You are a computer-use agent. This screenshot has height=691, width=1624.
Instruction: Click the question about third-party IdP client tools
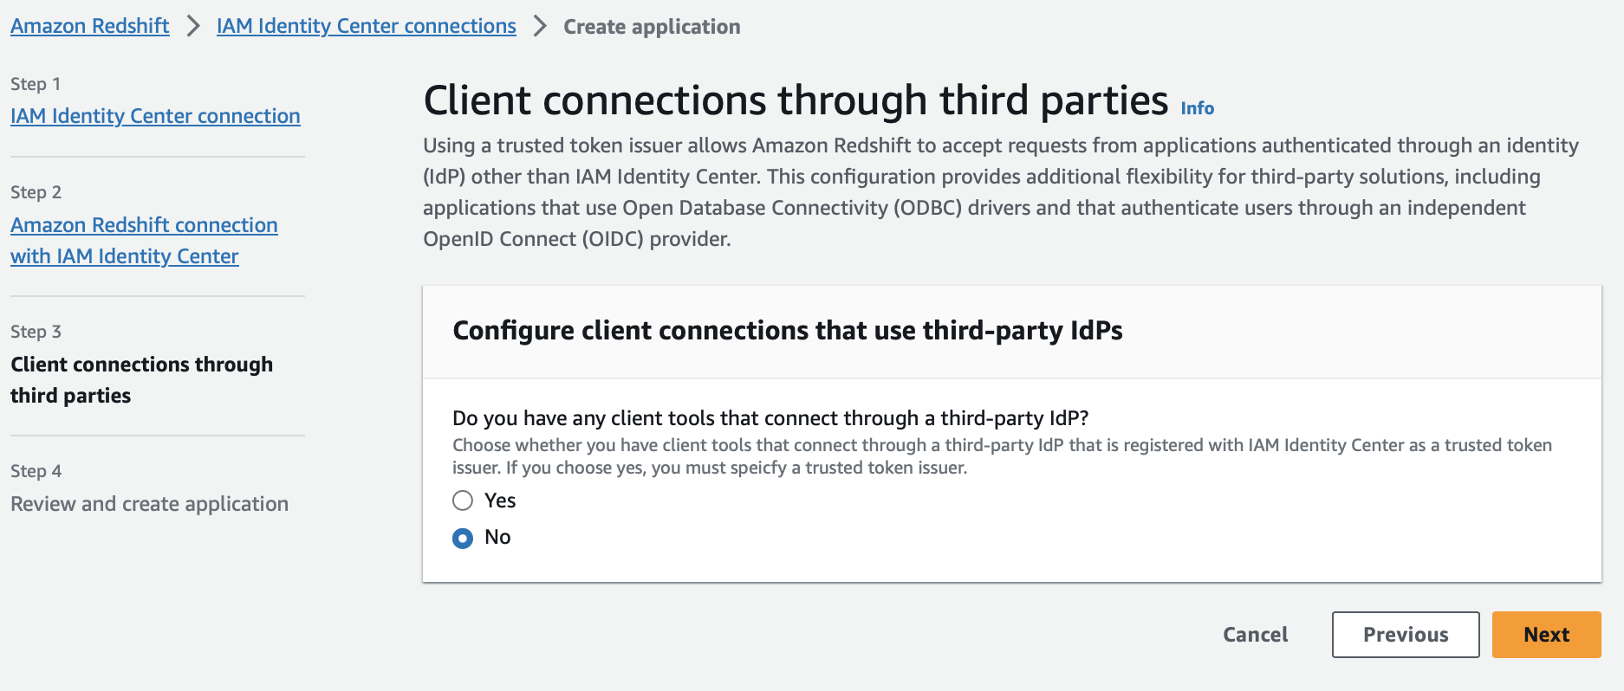(770, 418)
